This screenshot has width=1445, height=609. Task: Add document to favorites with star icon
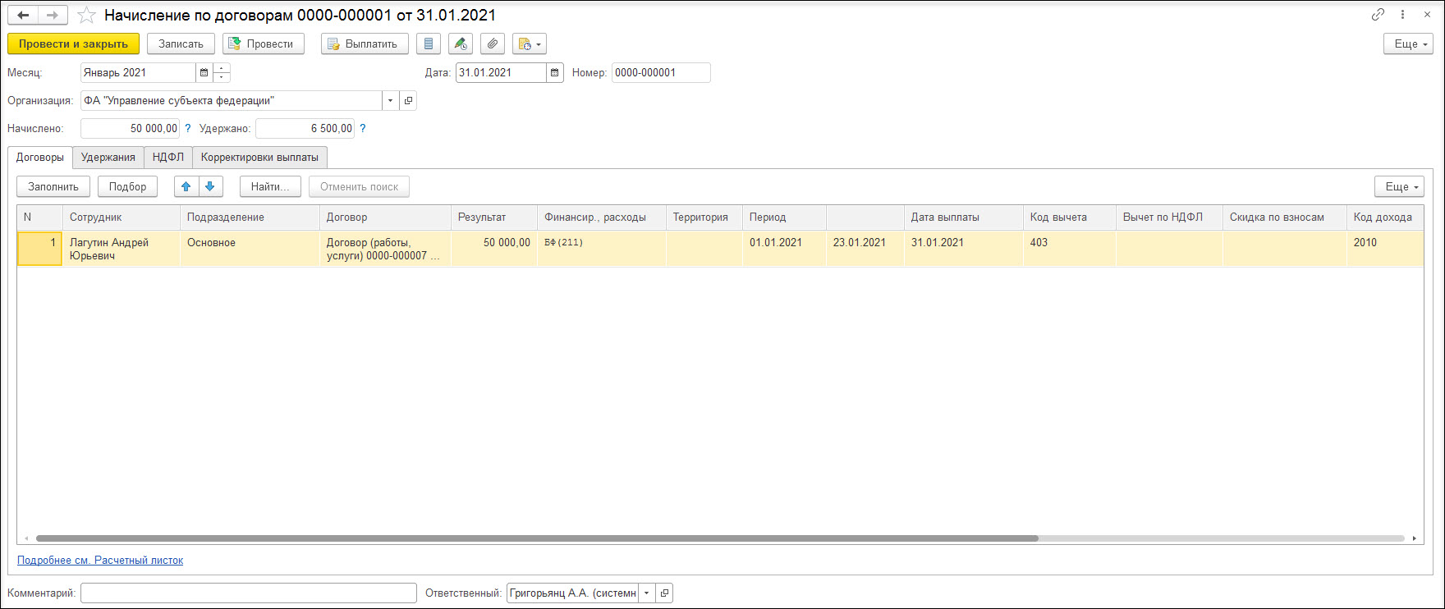click(x=86, y=16)
